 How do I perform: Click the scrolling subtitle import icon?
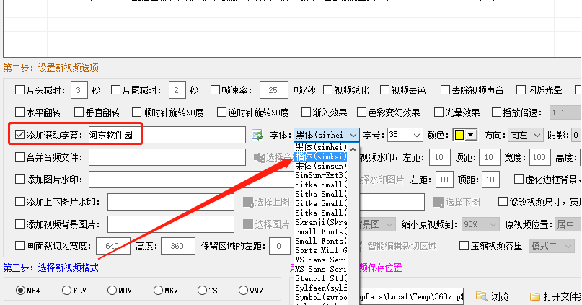(257, 135)
